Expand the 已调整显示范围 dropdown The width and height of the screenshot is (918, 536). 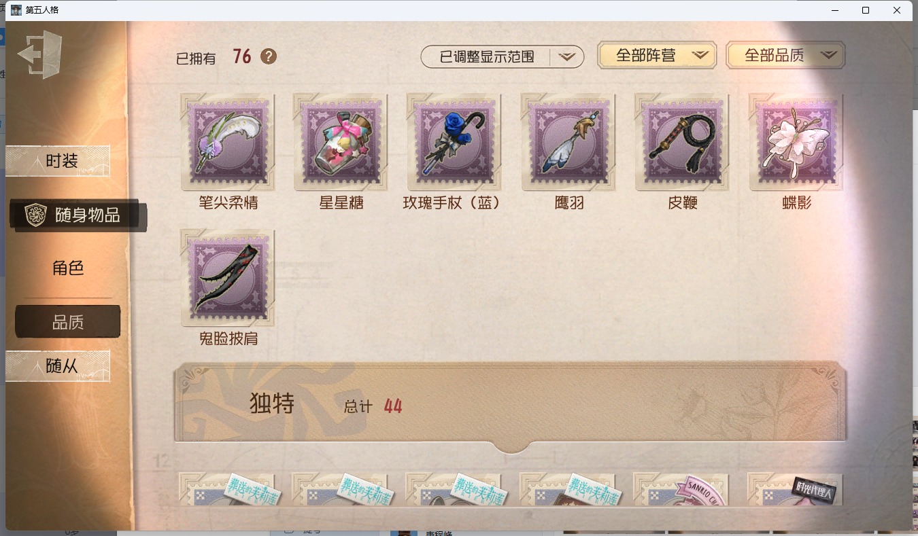(x=567, y=57)
